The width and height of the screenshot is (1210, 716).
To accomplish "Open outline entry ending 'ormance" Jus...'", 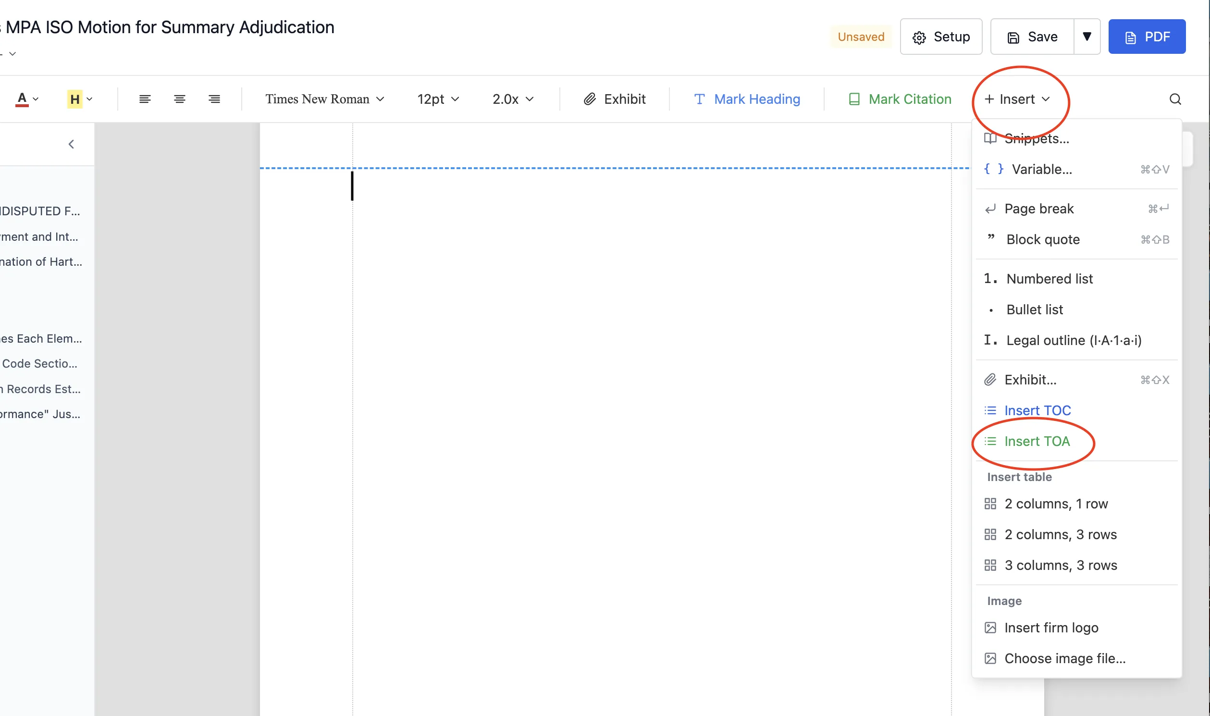I will click(40, 414).
